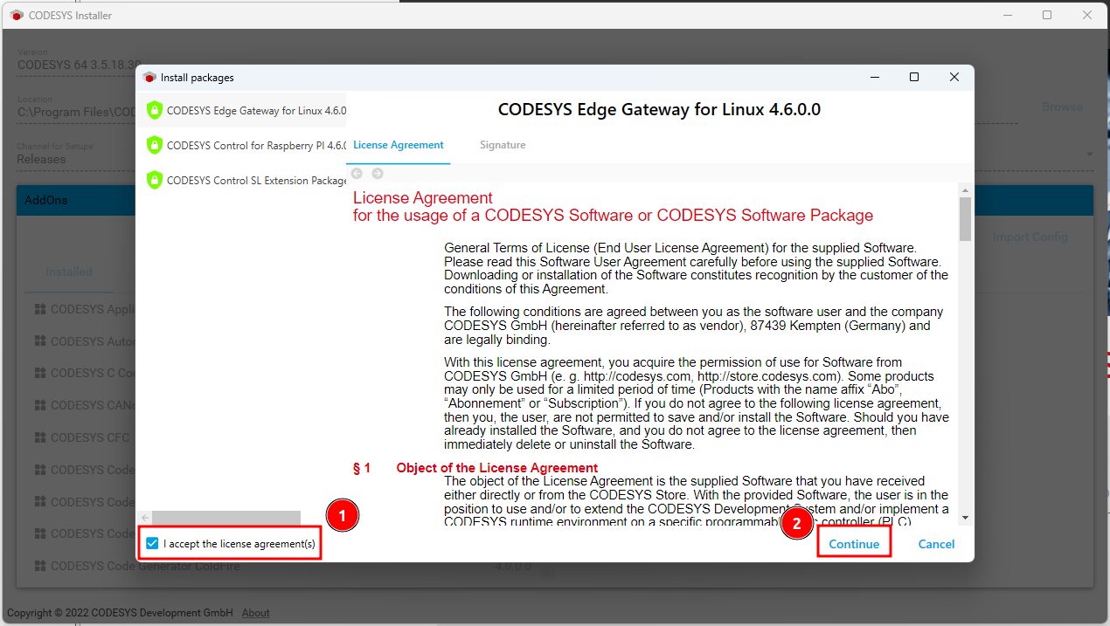Tick the license agreement acceptance checkbox
The width and height of the screenshot is (1110, 626).
pyautogui.click(x=153, y=544)
